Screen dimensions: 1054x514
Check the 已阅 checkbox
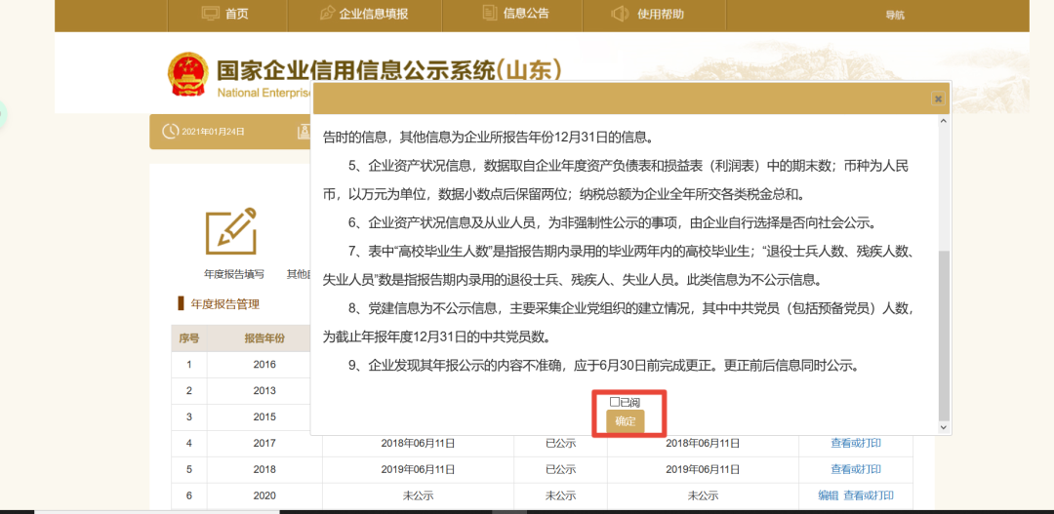(x=615, y=402)
